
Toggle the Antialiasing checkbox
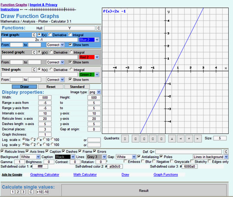point(139,156)
